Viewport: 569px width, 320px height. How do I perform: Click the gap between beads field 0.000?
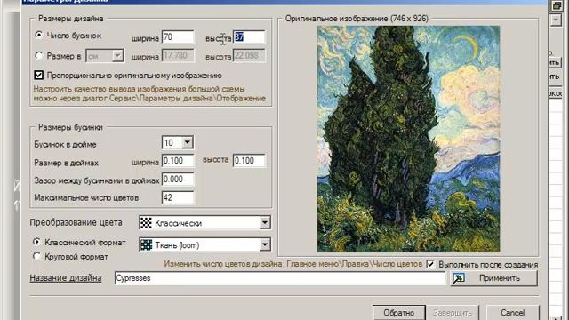point(178,180)
